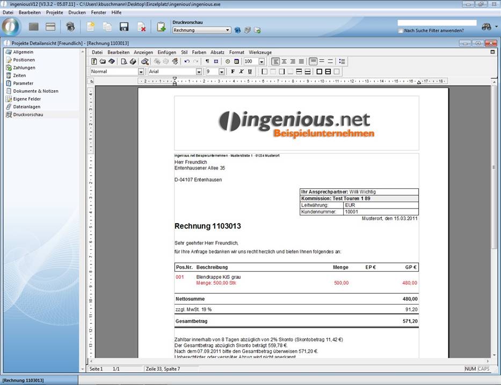The width and height of the screenshot is (501, 385).
Task: Expand the Arial font name dropdown
Action: tap(199, 72)
